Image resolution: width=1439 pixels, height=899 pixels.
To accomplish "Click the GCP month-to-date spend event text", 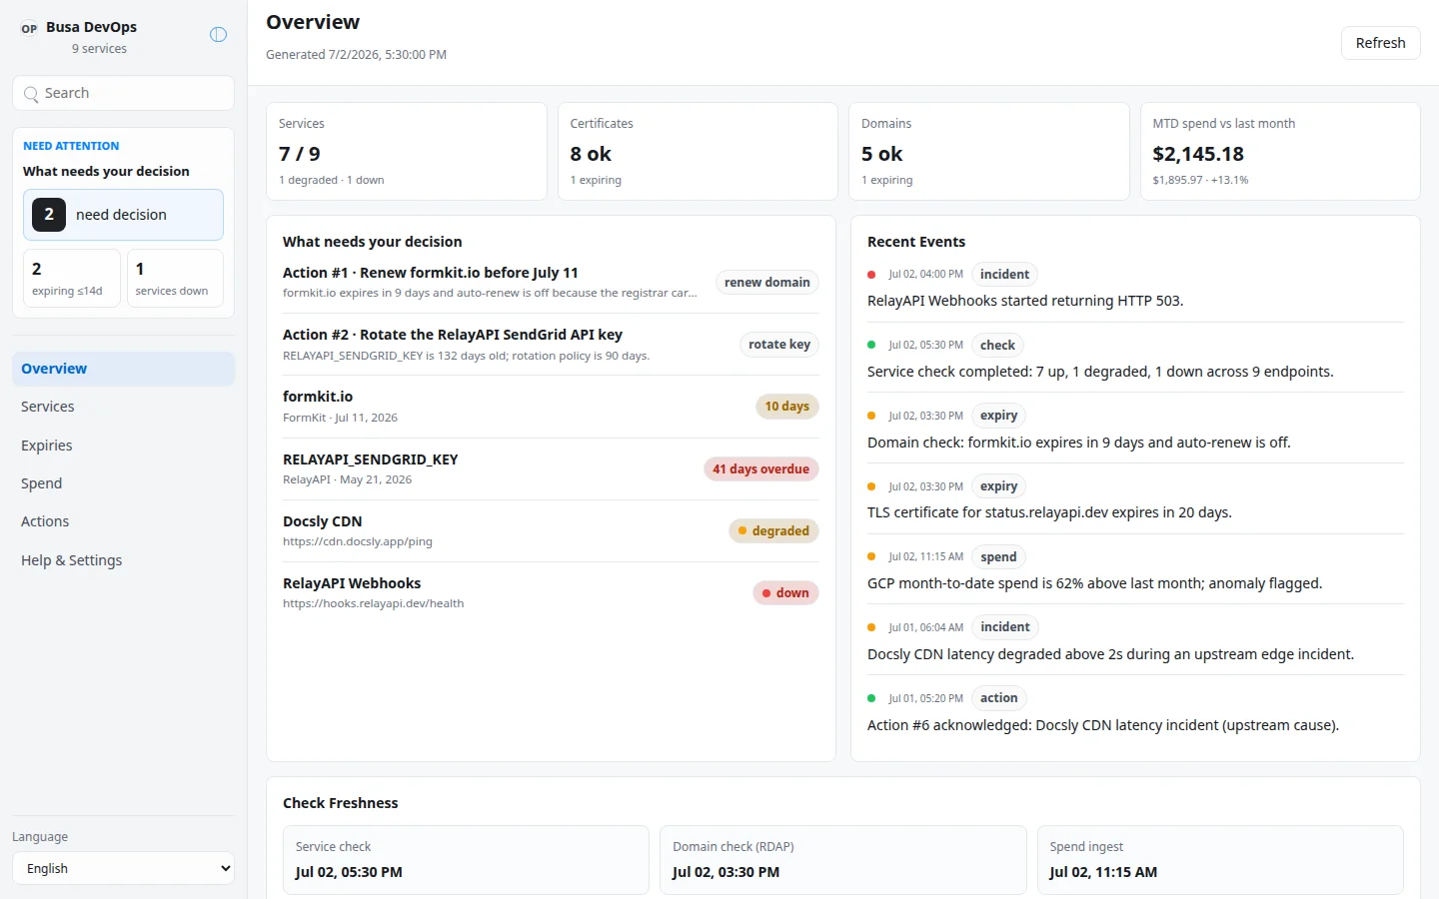I will (x=1094, y=583).
